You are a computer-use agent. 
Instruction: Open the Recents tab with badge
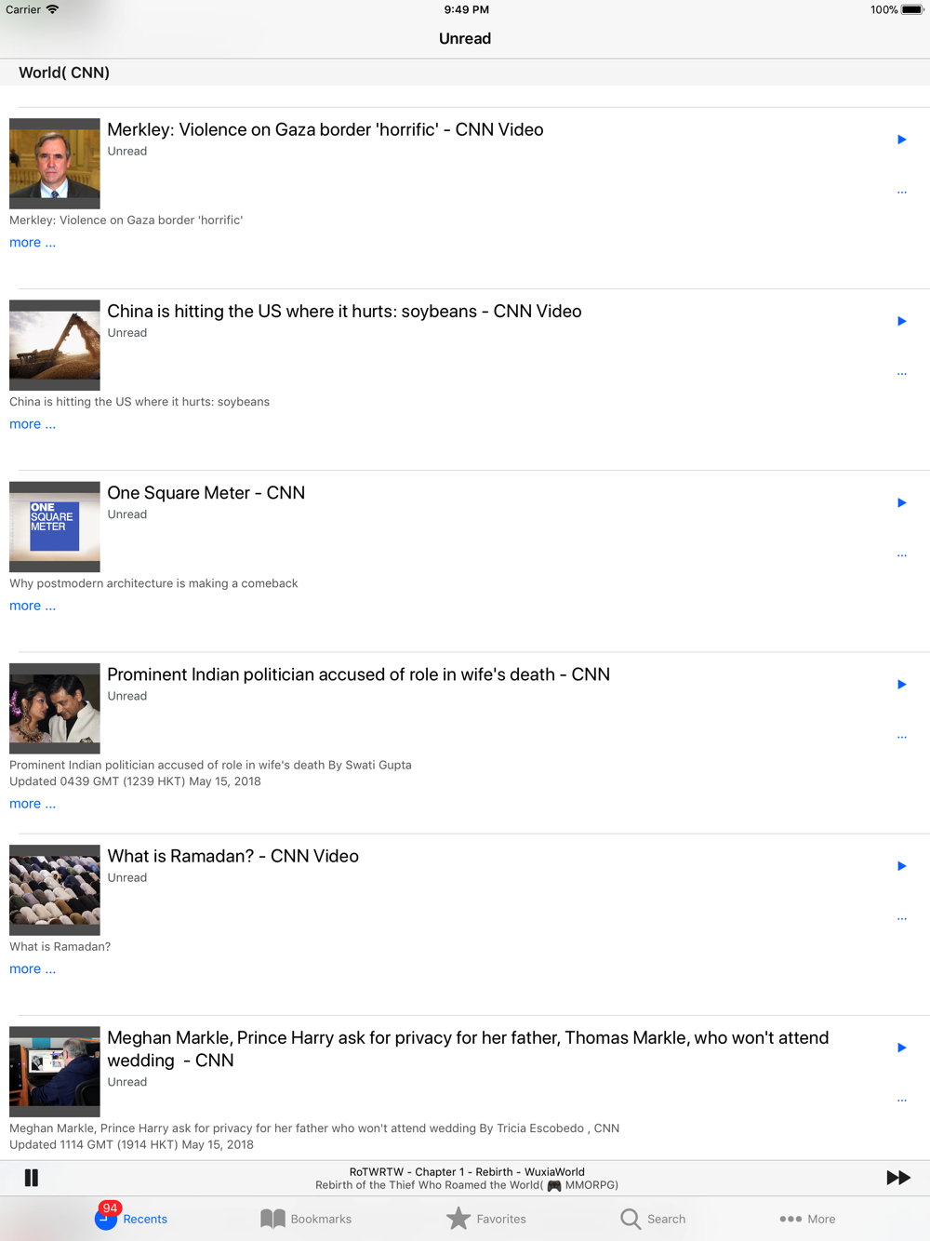(x=131, y=1217)
